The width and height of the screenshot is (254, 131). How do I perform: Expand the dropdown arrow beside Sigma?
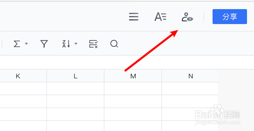[26, 44]
